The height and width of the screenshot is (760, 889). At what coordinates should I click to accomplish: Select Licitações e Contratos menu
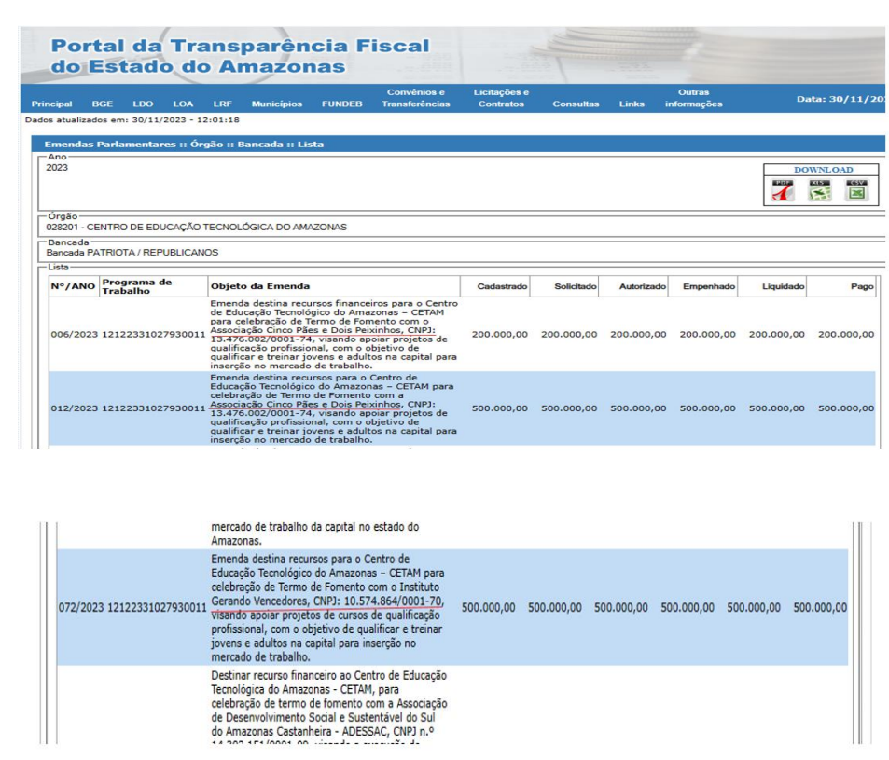(x=501, y=98)
